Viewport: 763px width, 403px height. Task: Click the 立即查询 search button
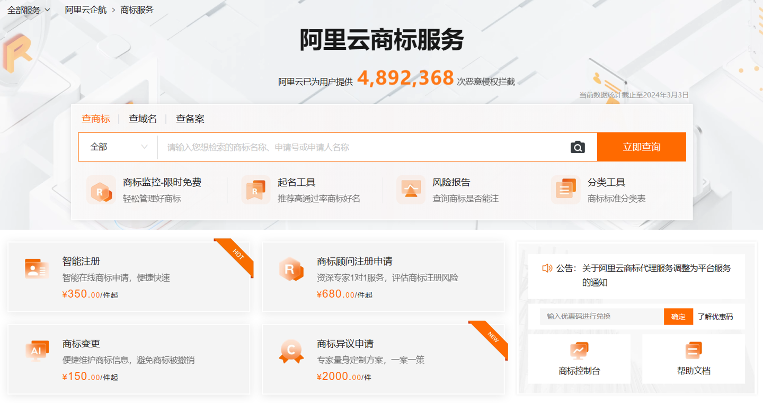click(642, 147)
